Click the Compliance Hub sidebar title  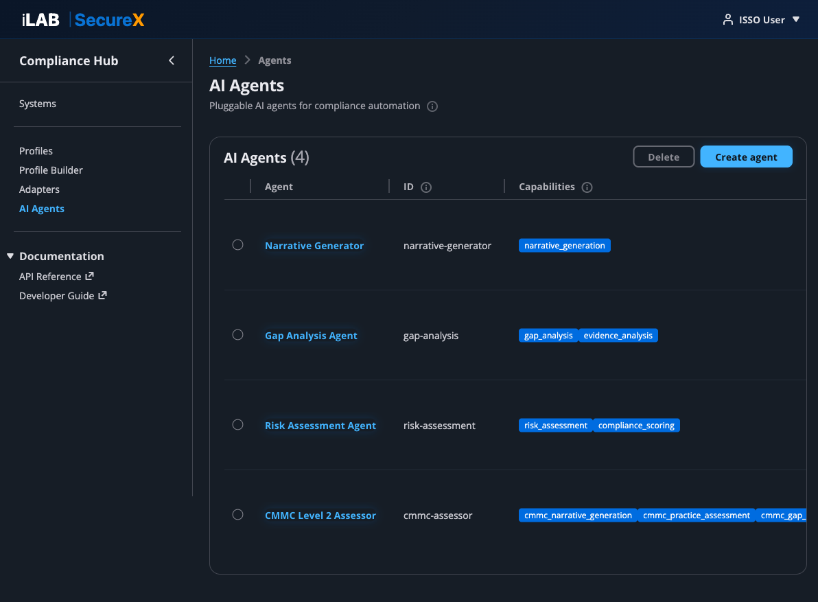[69, 61]
